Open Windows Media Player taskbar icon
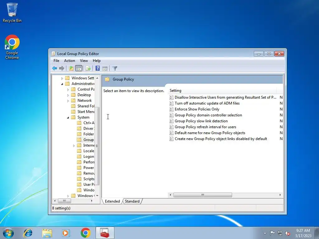 tap(66, 233)
